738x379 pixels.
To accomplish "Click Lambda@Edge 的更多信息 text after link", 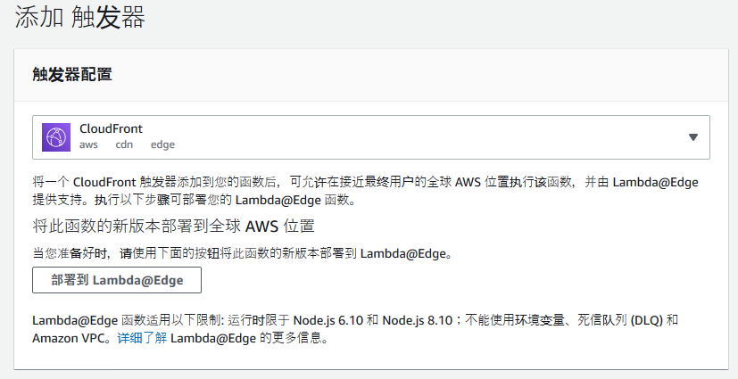I will click(x=249, y=338).
